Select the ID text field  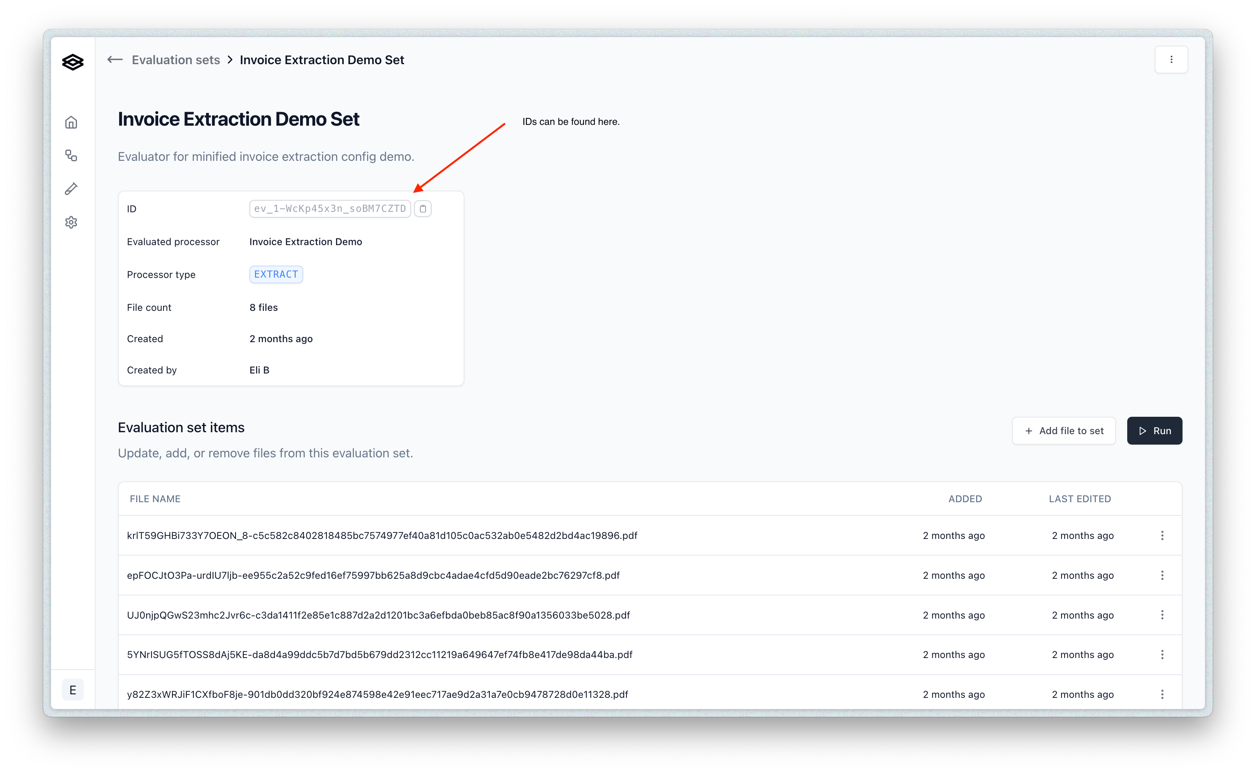coord(330,209)
